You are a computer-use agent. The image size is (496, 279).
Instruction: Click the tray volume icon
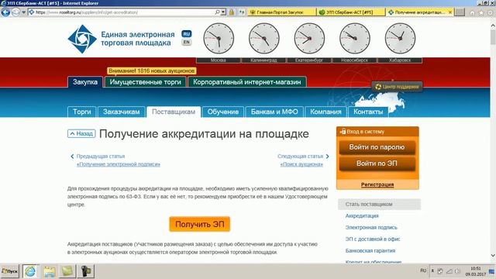(x=457, y=271)
